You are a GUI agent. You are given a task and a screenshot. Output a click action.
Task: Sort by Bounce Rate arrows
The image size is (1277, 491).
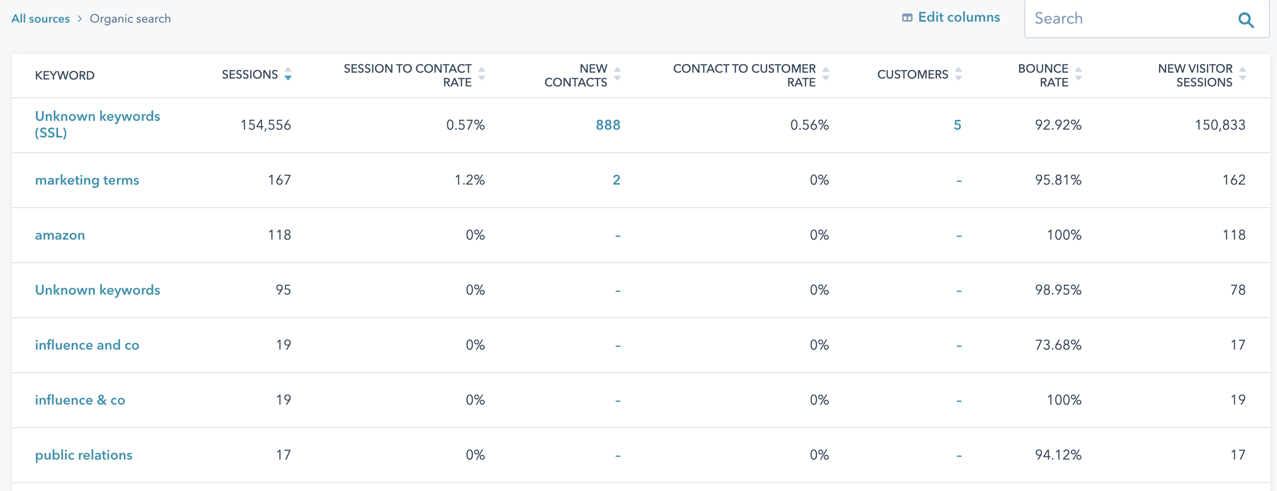1078,74
